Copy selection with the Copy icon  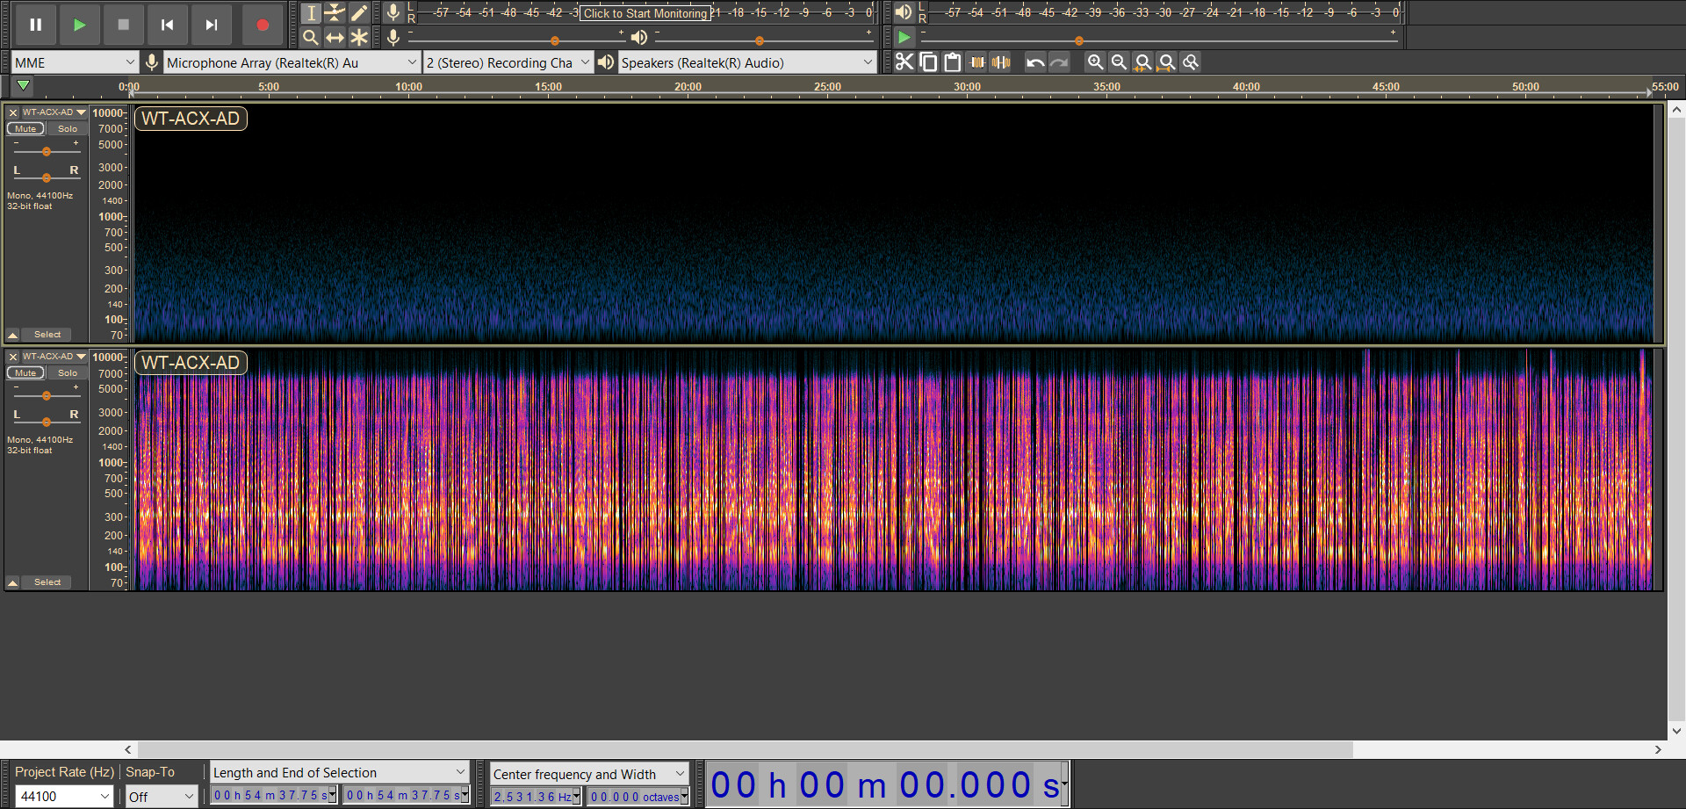coord(928,62)
